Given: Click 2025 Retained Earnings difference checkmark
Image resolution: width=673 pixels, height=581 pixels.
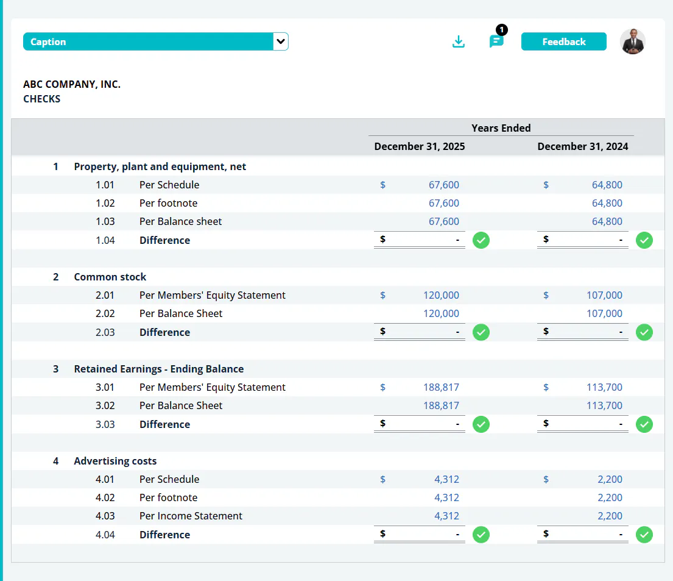Looking at the screenshot, I should tap(481, 424).
